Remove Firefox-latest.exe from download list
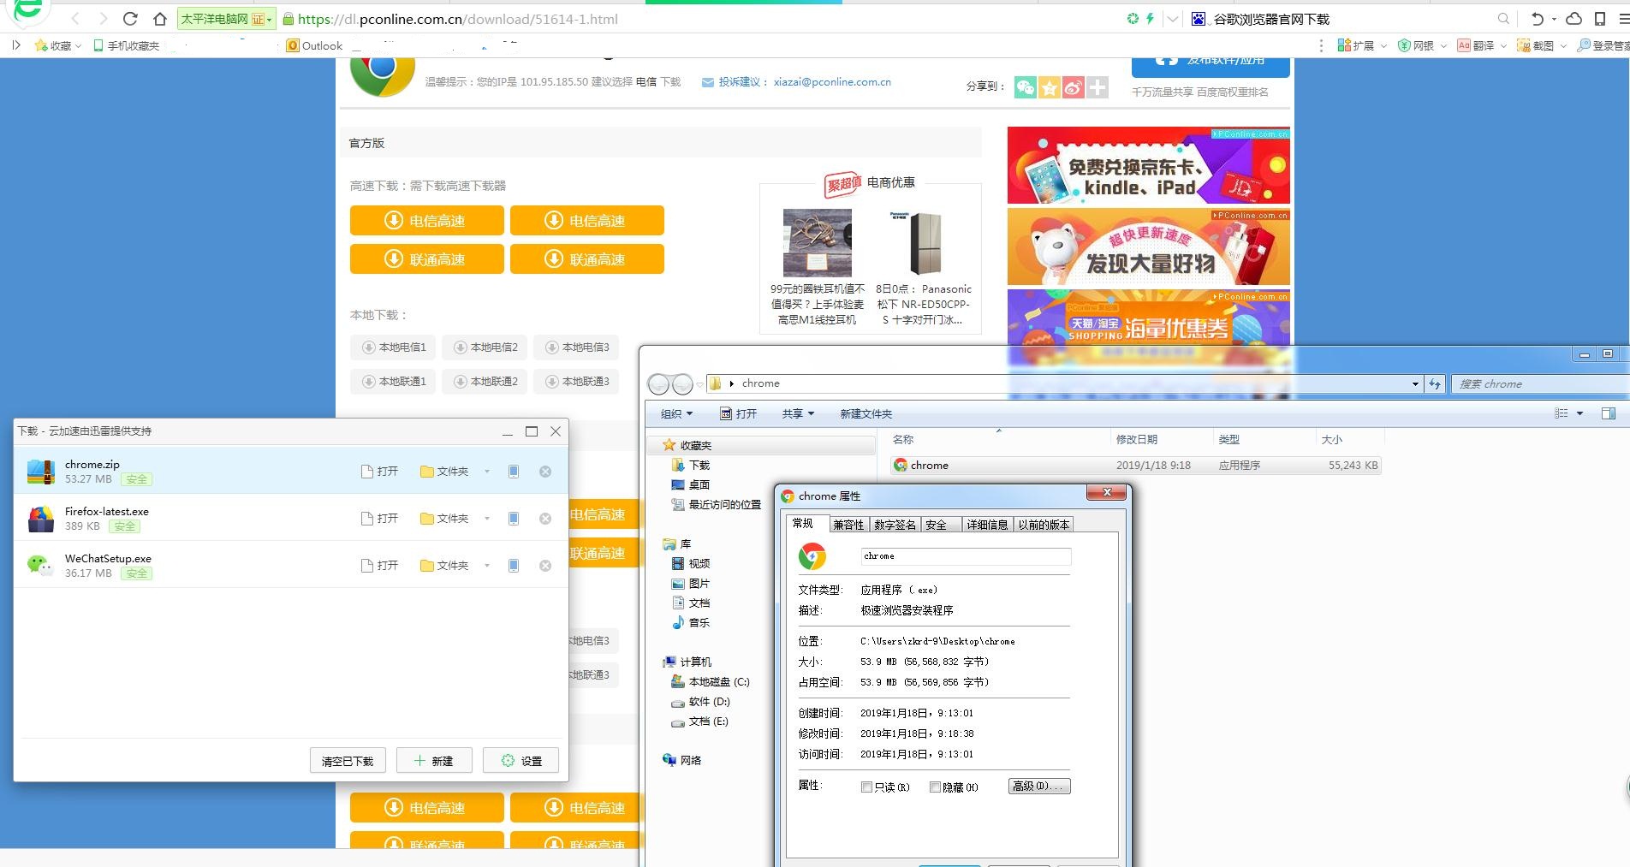 point(545,519)
